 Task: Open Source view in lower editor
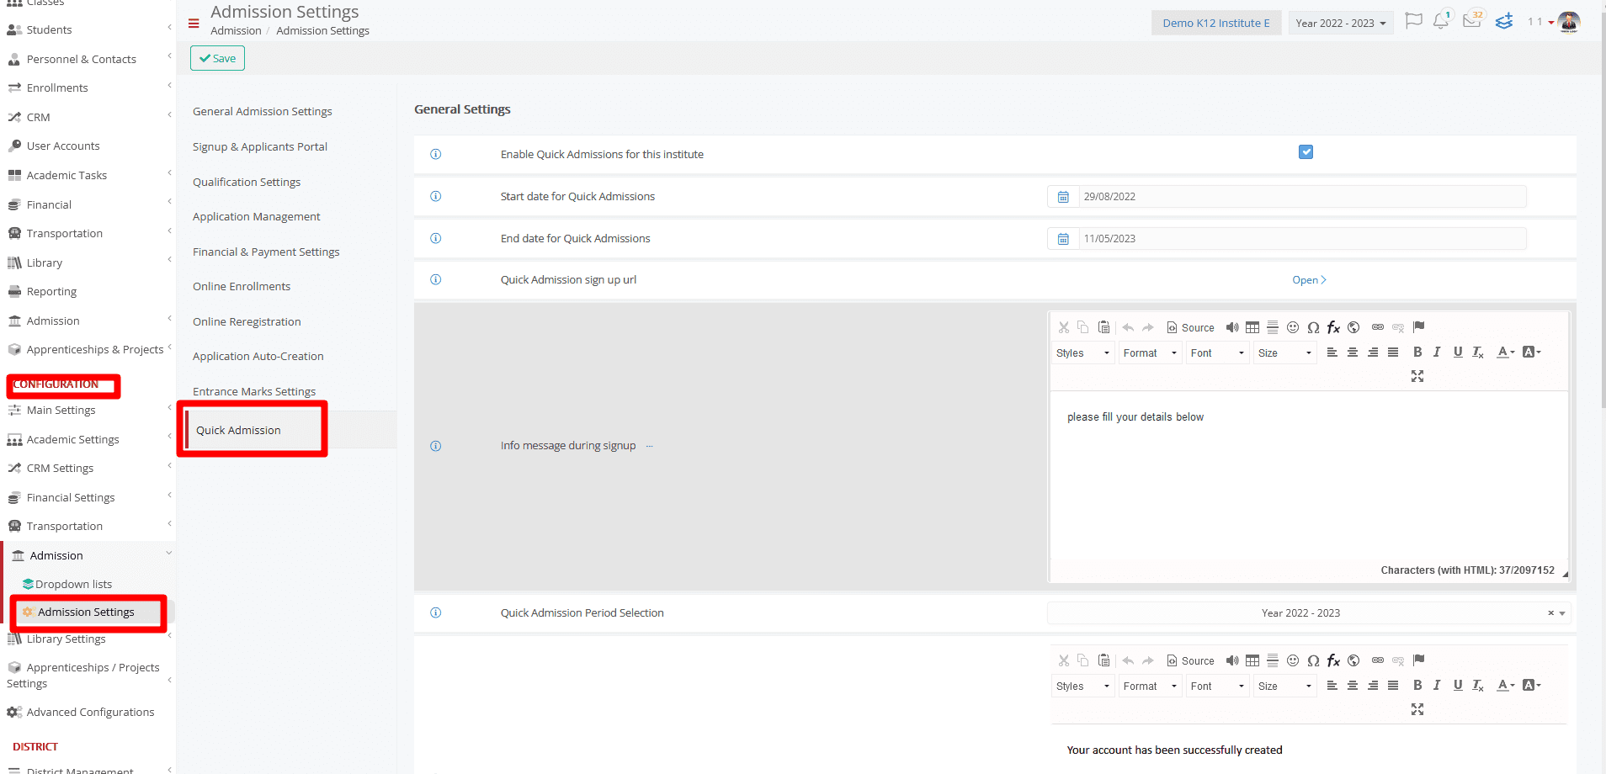point(1190,660)
